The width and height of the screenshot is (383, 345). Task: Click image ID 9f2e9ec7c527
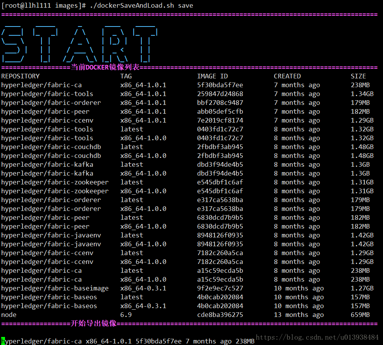[220, 288]
